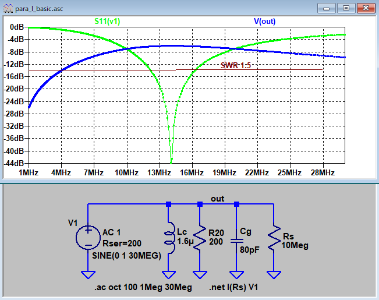Click the 10Meg resistor value
The image size is (379, 300).
pos(295,245)
